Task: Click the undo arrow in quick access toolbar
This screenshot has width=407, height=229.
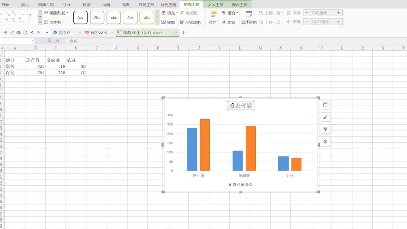Action: pyautogui.click(x=32, y=33)
